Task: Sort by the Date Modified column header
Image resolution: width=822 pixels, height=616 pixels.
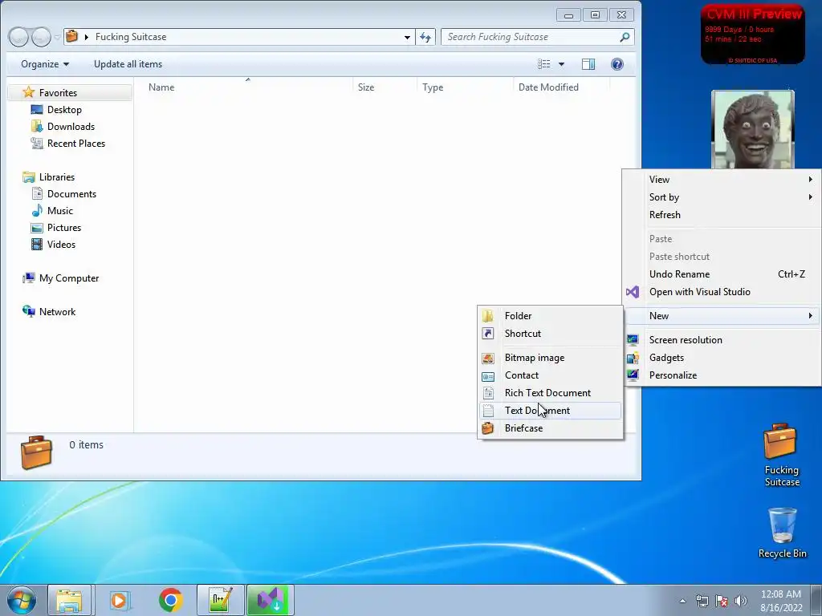Action: click(548, 87)
